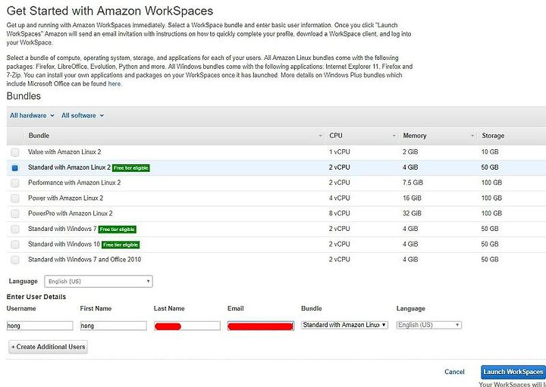This screenshot has height=387, width=546.
Task: Click the '32 GiB' memory cell
Action: pos(412,213)
